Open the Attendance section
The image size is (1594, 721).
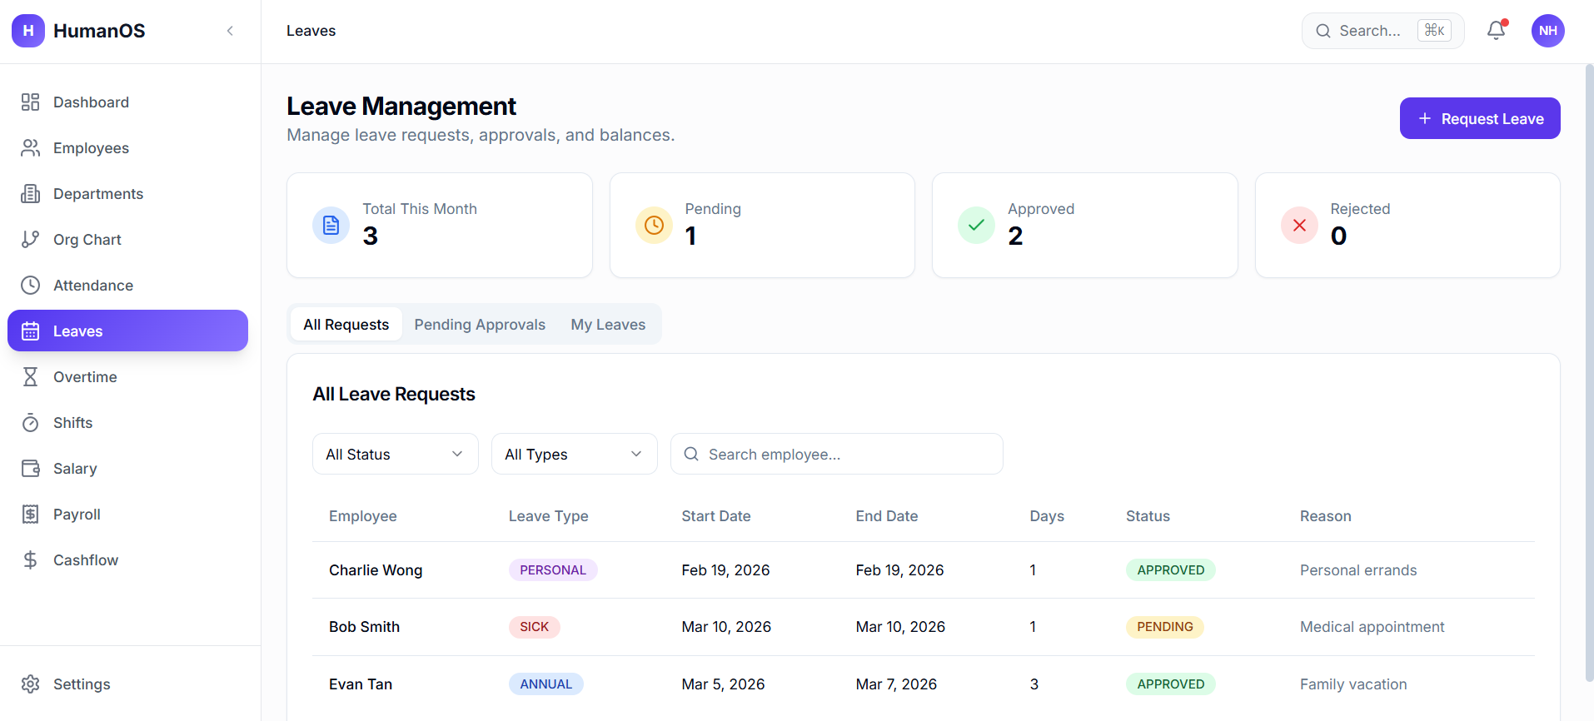click(92, 286)
